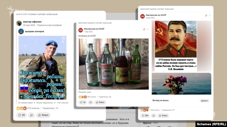Click 22 мар 2023 post date

coord(29,25)
